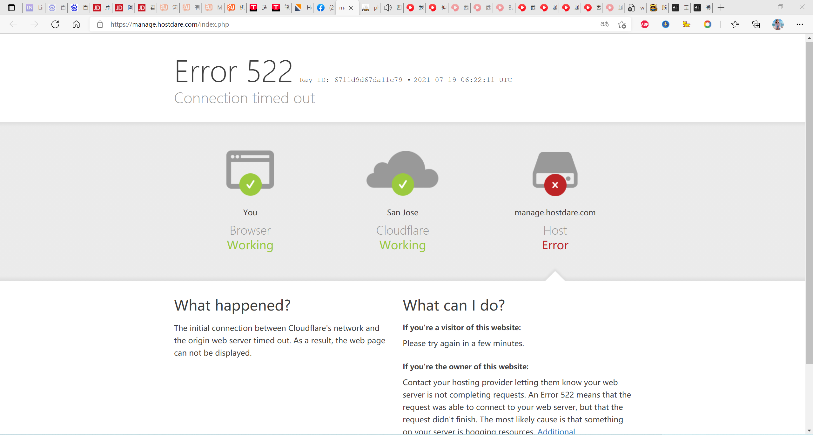Screen dimensions: 813x435
Task: Click the red Error status text
Action: (555, 245)
